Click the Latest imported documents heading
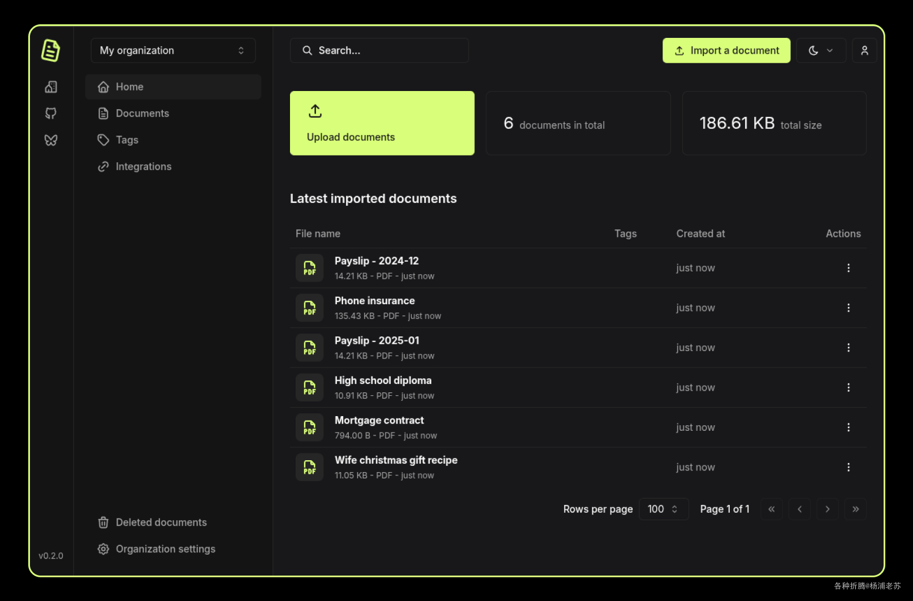The image size is (913, 601). (373, 198)
